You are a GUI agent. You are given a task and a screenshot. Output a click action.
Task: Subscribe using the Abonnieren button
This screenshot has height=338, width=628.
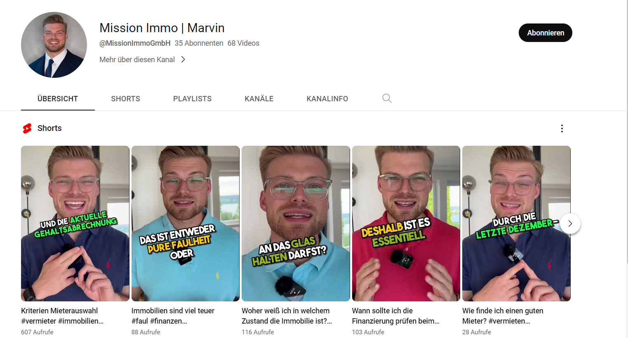[546, 33]
